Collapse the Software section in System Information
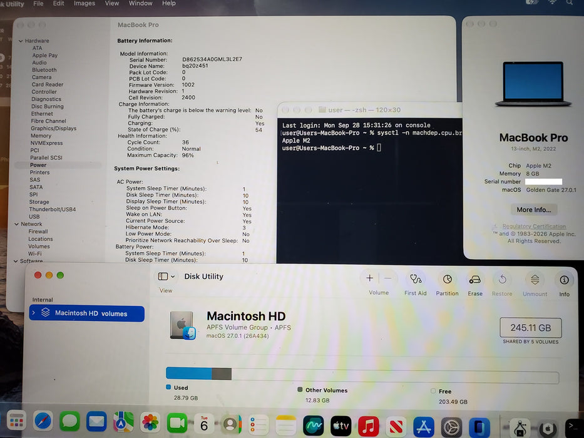The width and height of the screenshot is (584, 438). coord(16,261)
